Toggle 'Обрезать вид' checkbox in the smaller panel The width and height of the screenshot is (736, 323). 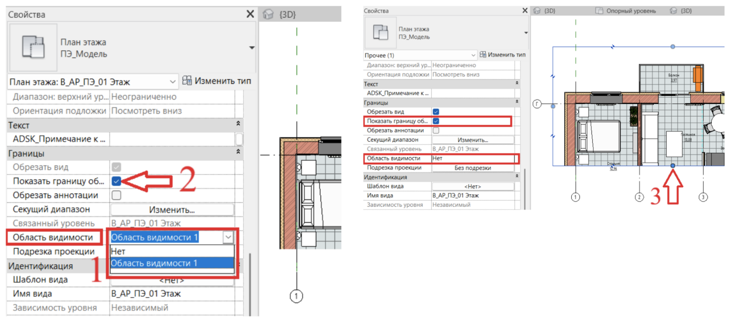[436, 112]
